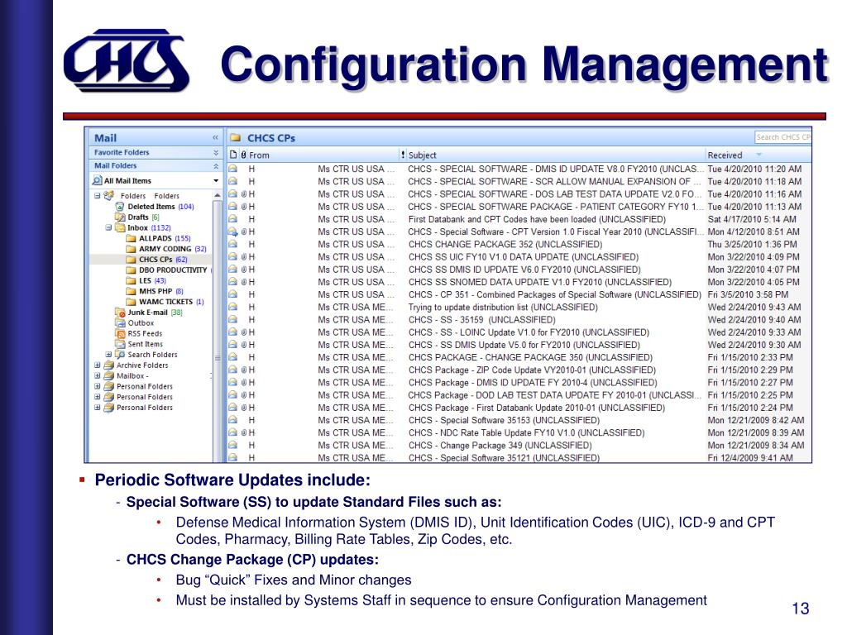This screenshot has height=635, width=847.
Task: Sort messages by Subject column
Action: [x=555, y=155]
